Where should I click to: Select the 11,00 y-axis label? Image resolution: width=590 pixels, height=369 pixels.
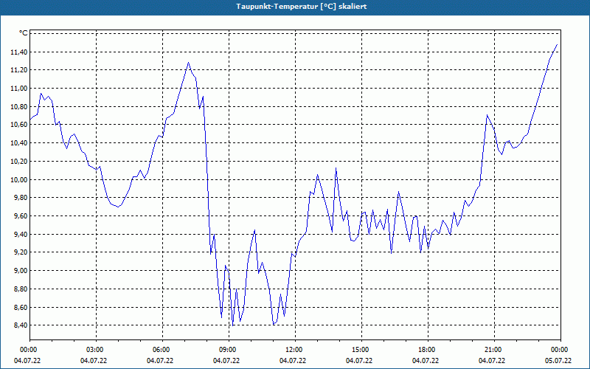pos(19,89)
